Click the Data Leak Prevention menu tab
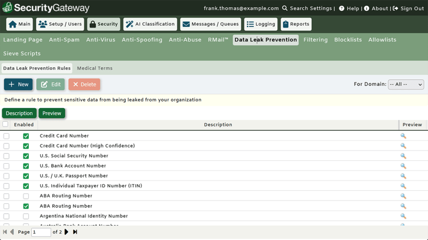This screenshot has height=240, width=428. [x=265, y=40]
